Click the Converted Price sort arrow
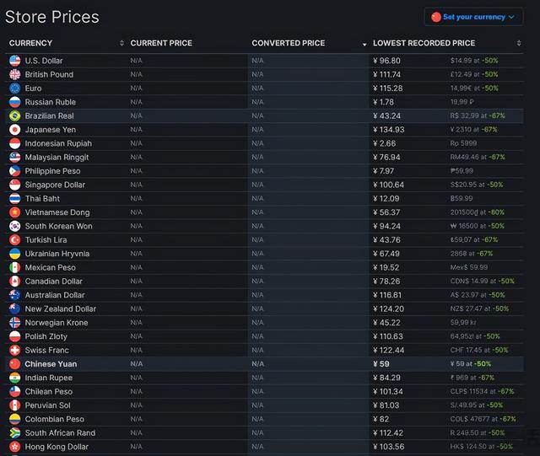 pyautogui.click(x=364, y=43)
